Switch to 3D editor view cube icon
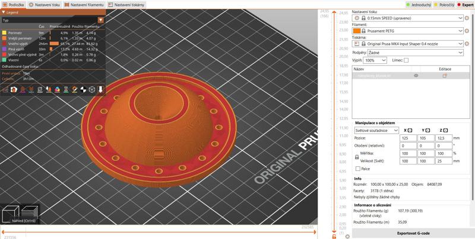Image resolution: width=475 pixels, height=239 pixels. tap(10, 214)
